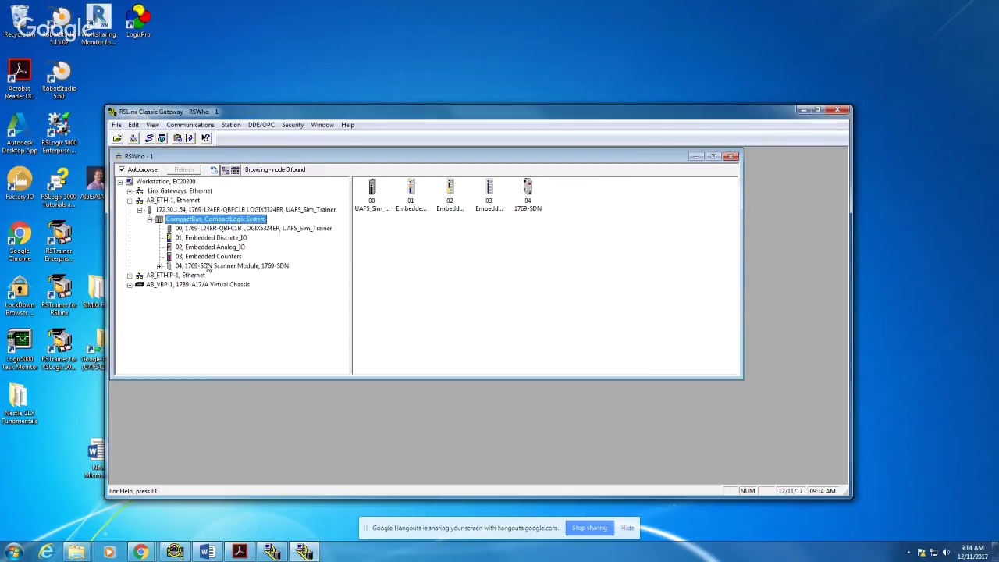The height and width of the screenshot is (562, 999).
Task: Collapse the CompactBus, CompactLogix System node
Action: coord(149,219)
